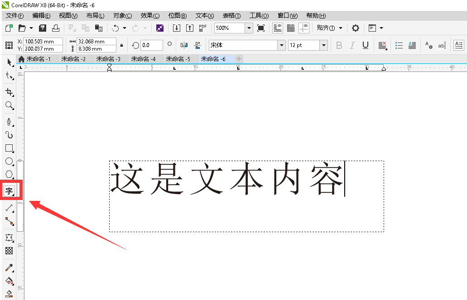Viewport: 467px width, 300px height.
Task: Select the Color eyedropper tool
Action: click(9, 267)
